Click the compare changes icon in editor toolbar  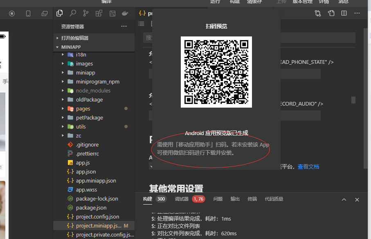point(318,13)
